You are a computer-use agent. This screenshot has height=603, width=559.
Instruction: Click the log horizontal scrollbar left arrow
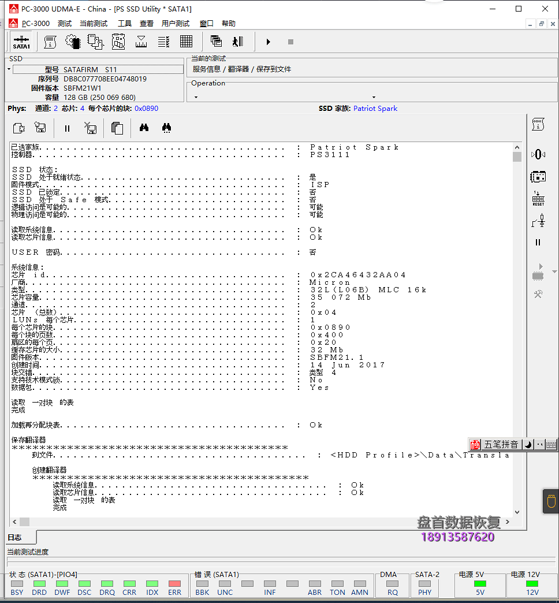click(x=14, y=522)
